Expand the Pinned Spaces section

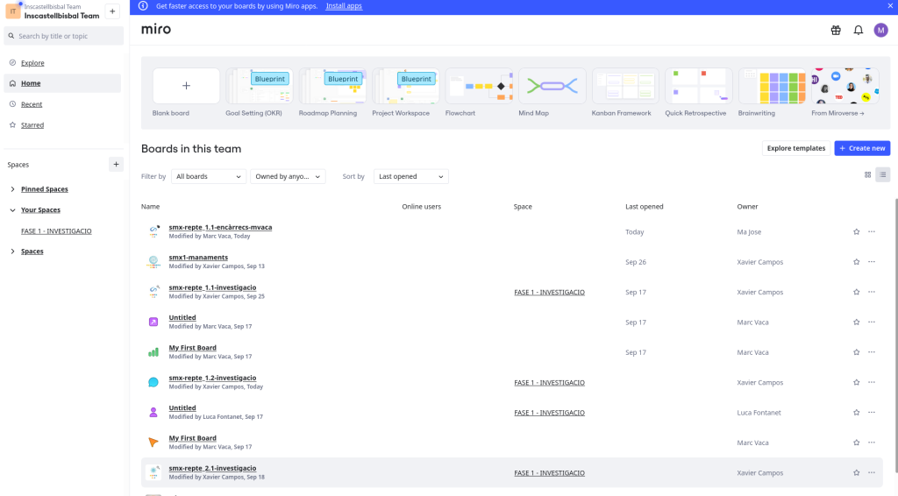coord(12,189)
